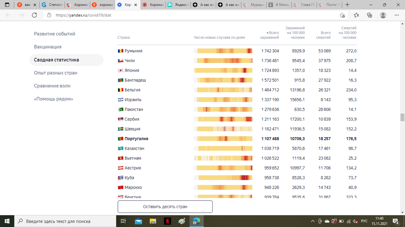The height and width of the screenshot is (227, 405).
Task: Launch the Mail app from taskbar
Action: [138, 221]
